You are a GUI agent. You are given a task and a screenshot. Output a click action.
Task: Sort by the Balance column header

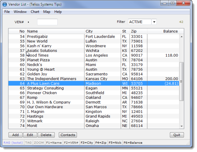[x=170, y=31]
